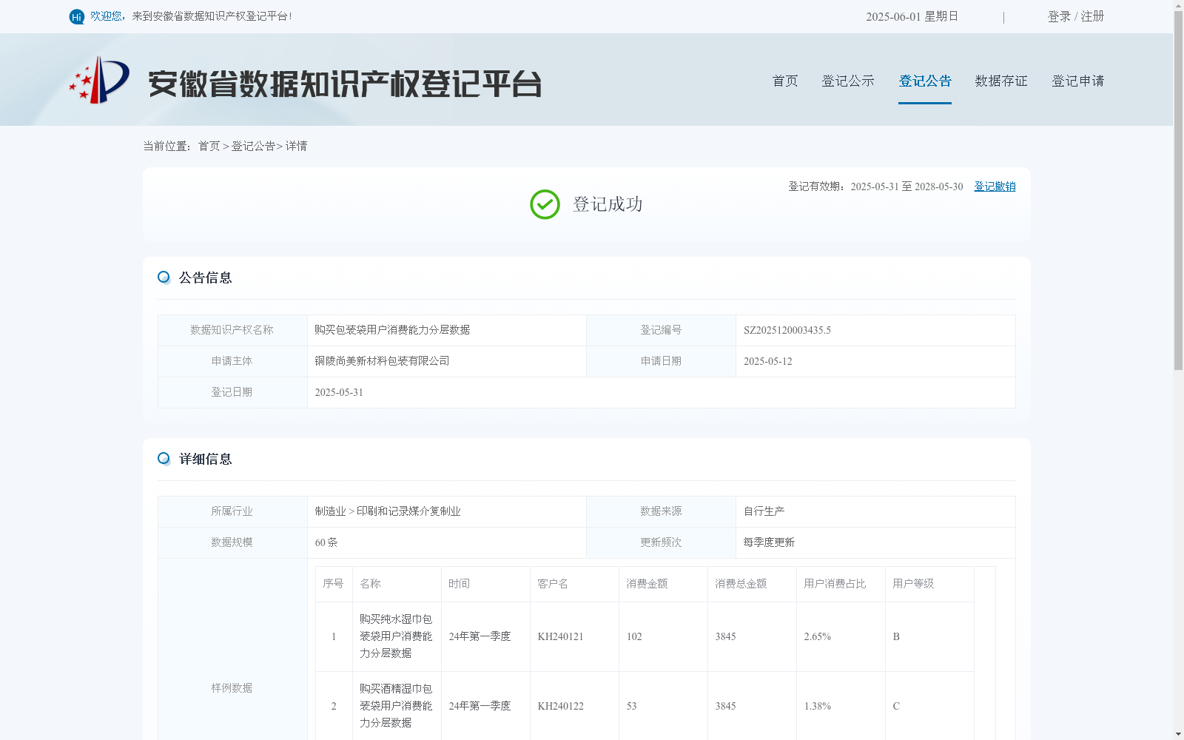Click the 购买纯水湿巾包装袋用户消费能力分层数据 cell
Viewport: 1184px width, 740px height.
coord(396,636)
